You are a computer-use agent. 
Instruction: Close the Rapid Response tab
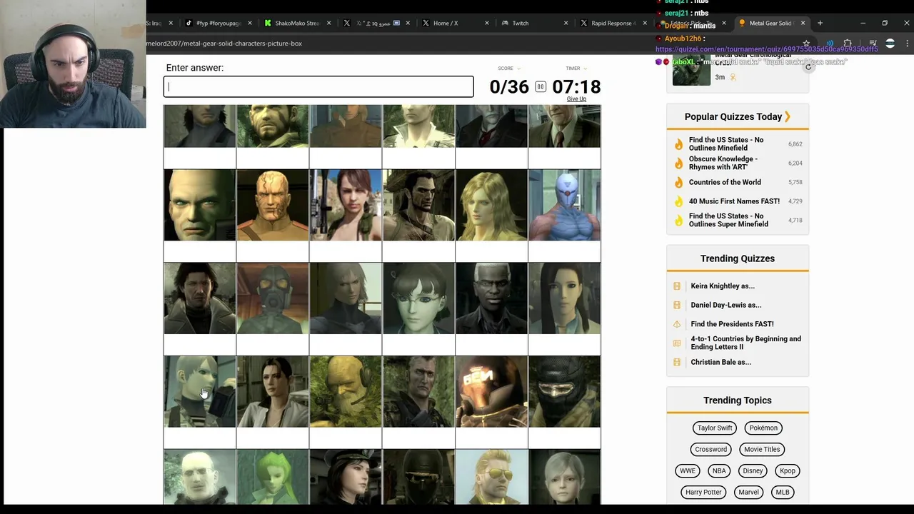coord(646,23)
